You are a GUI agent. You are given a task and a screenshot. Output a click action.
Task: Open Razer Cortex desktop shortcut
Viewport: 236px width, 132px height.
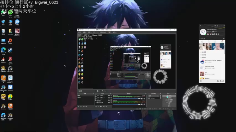pyautogui.click(x=10, y=14)
